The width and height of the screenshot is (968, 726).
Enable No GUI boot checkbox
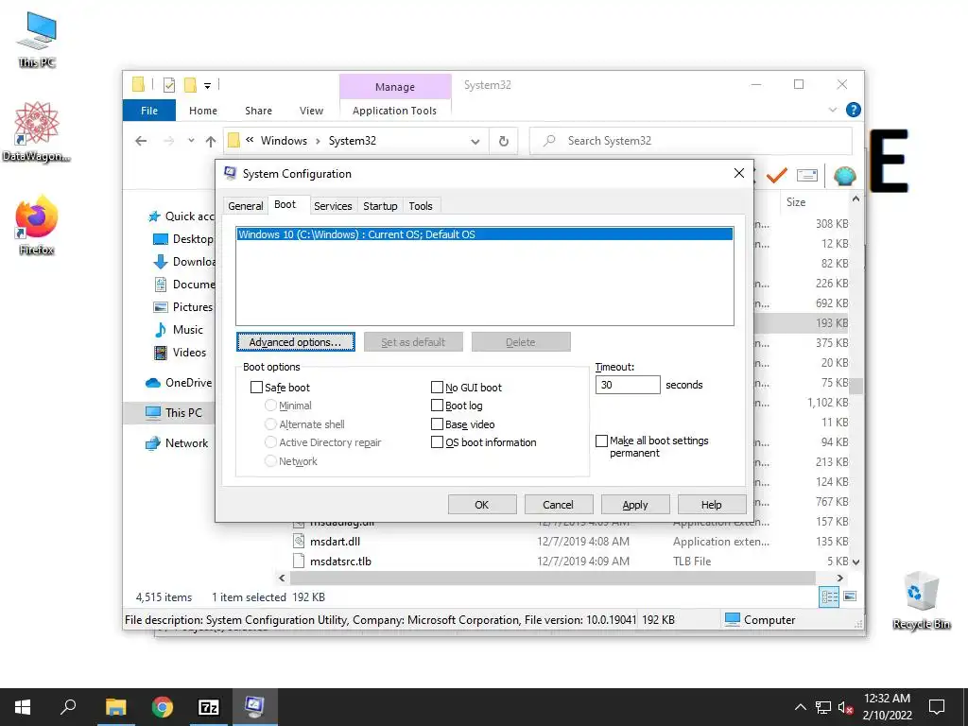[x=437, y=387]
